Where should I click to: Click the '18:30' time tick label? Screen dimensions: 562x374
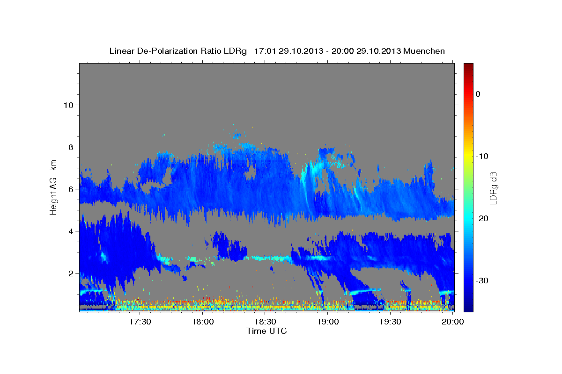[265, 322]
